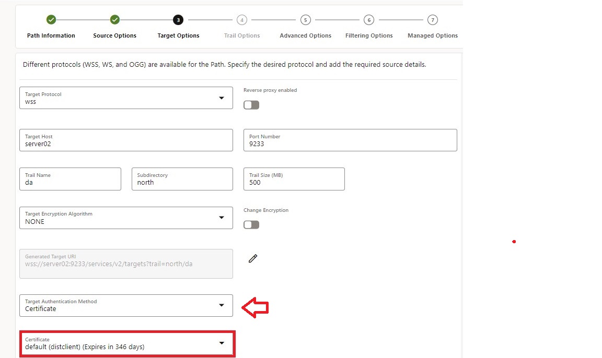Click the completed Path Information step checkmark
Image resolution: width=602 pixels, height=358 pixels.
point(51,20)
